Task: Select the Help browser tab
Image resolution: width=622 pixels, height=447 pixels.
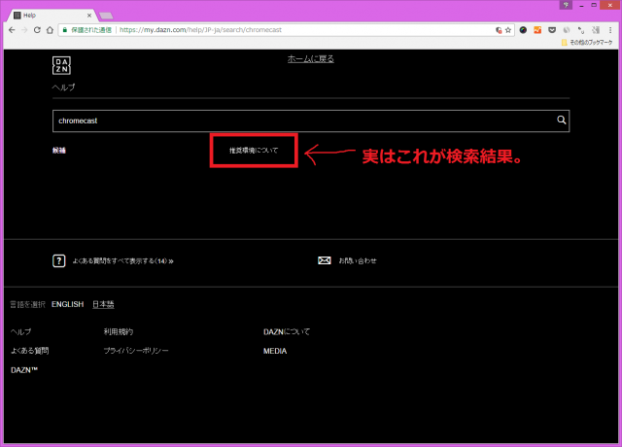Action: pos(51,16)
